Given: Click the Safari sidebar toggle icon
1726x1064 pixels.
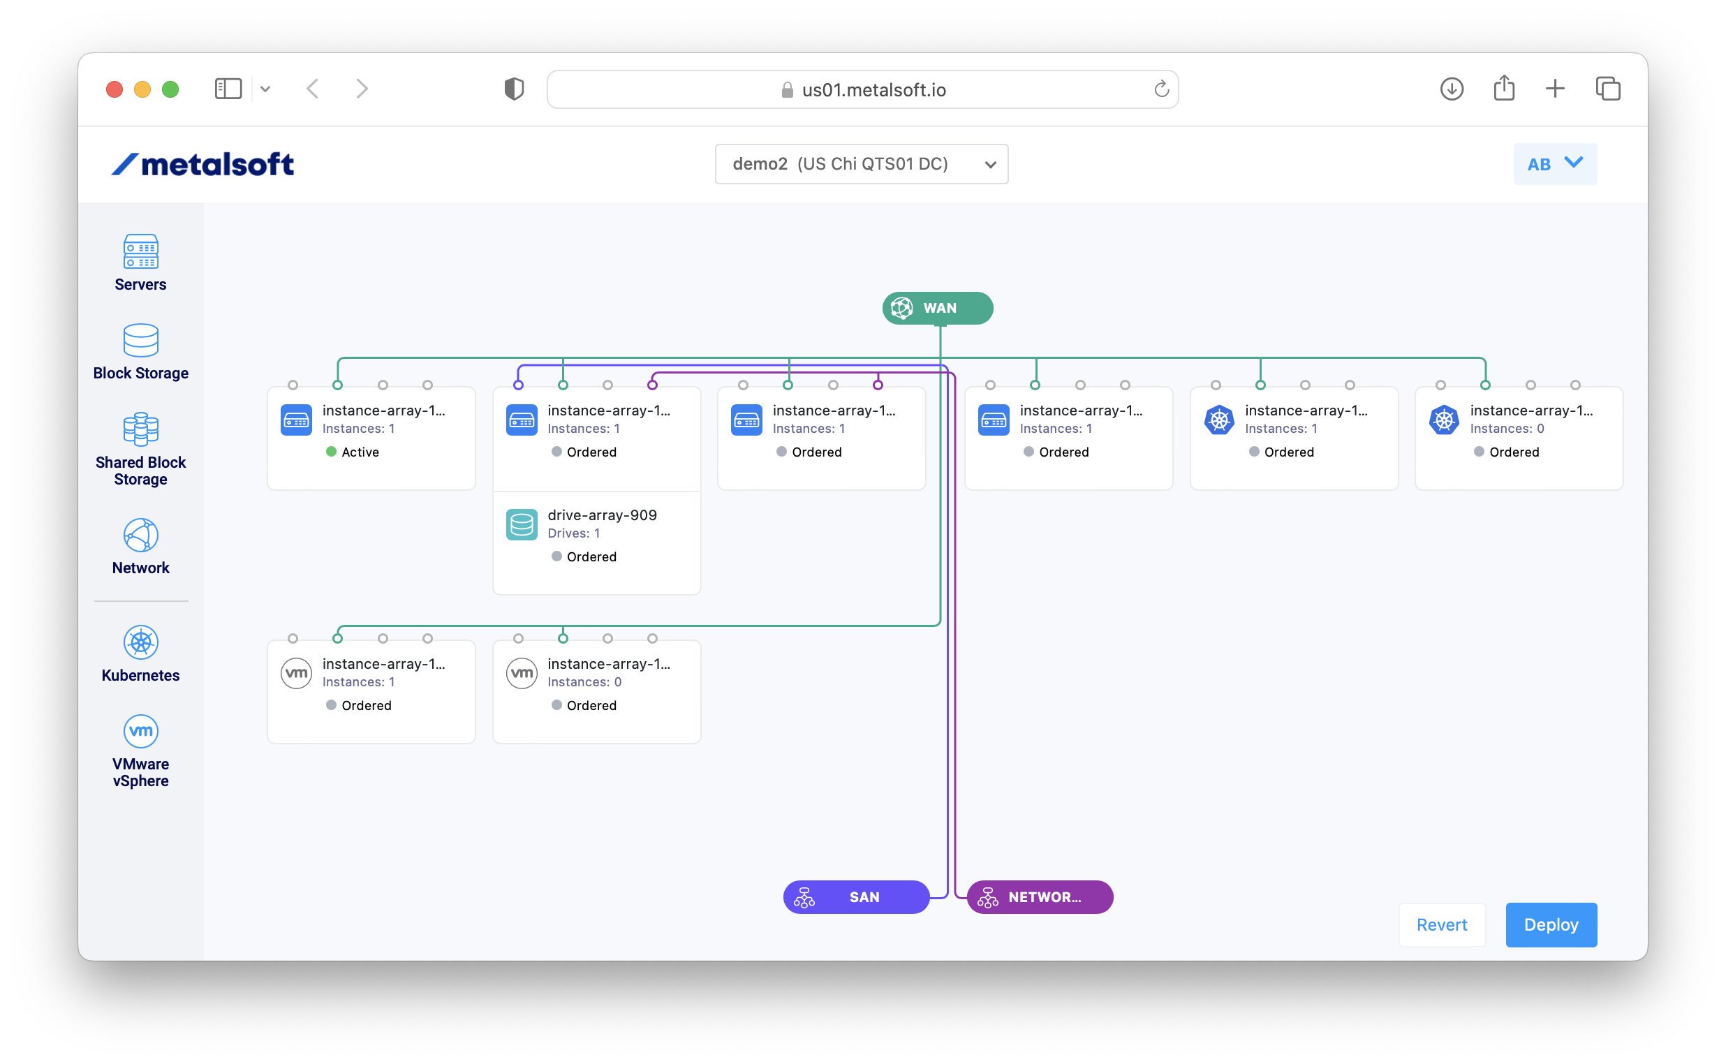Looking at the screenshot, I should [228, 89].
